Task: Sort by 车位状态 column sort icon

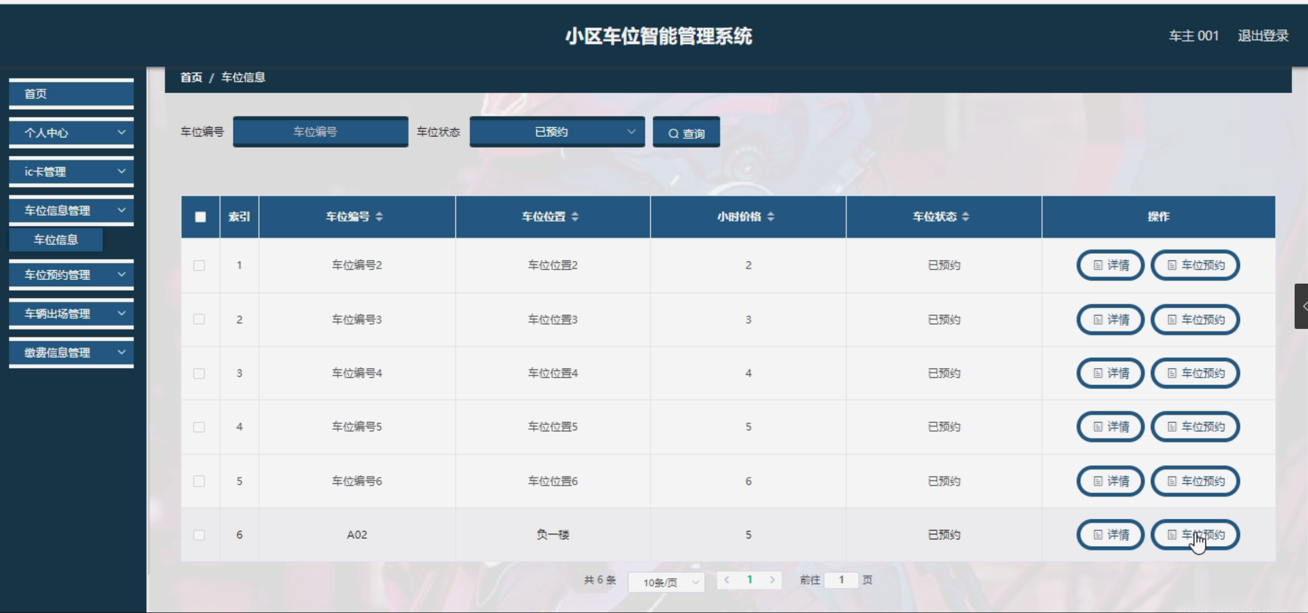Action: tap(965, 217)
